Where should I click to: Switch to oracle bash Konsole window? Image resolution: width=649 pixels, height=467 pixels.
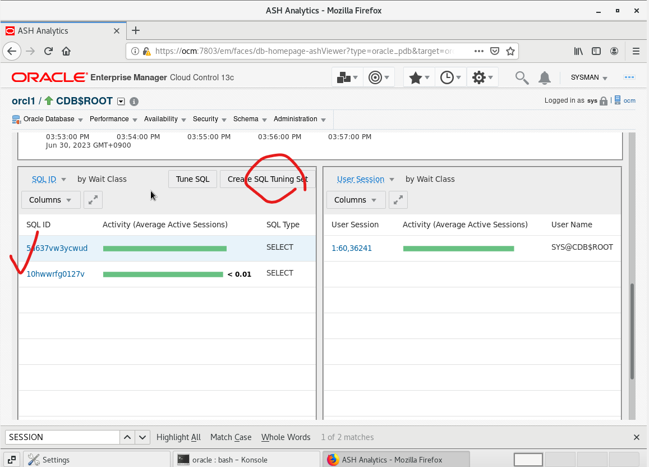(x=246, y=460)
